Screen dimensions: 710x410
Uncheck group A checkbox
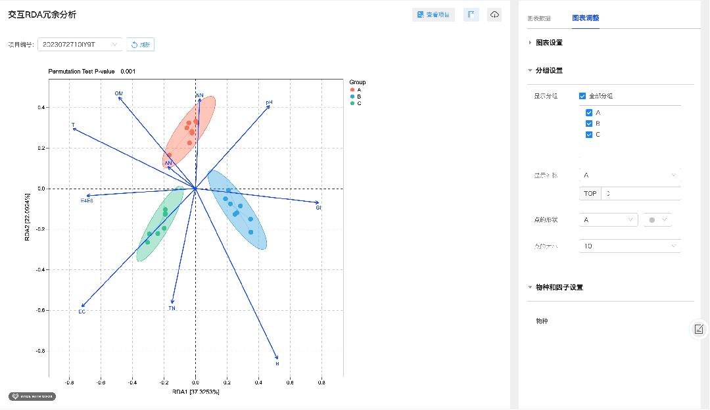(589, 113)
